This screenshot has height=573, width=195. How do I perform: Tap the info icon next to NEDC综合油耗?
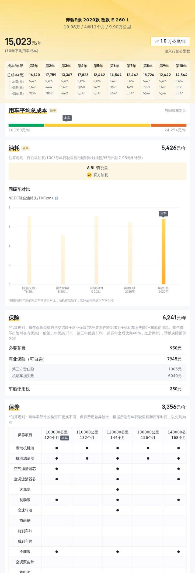[x=57, y=198]
